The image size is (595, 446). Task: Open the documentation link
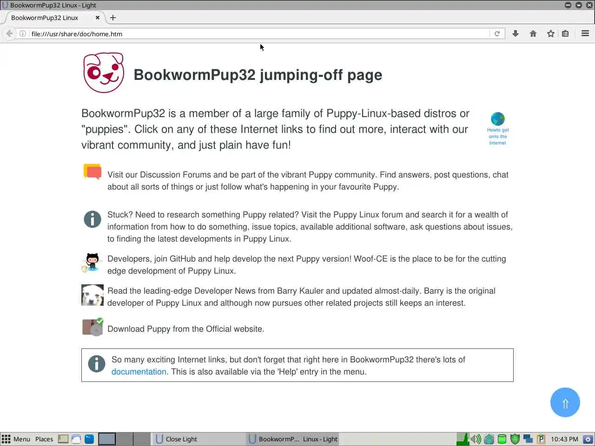pyautogui.click(x=139, y=372)
